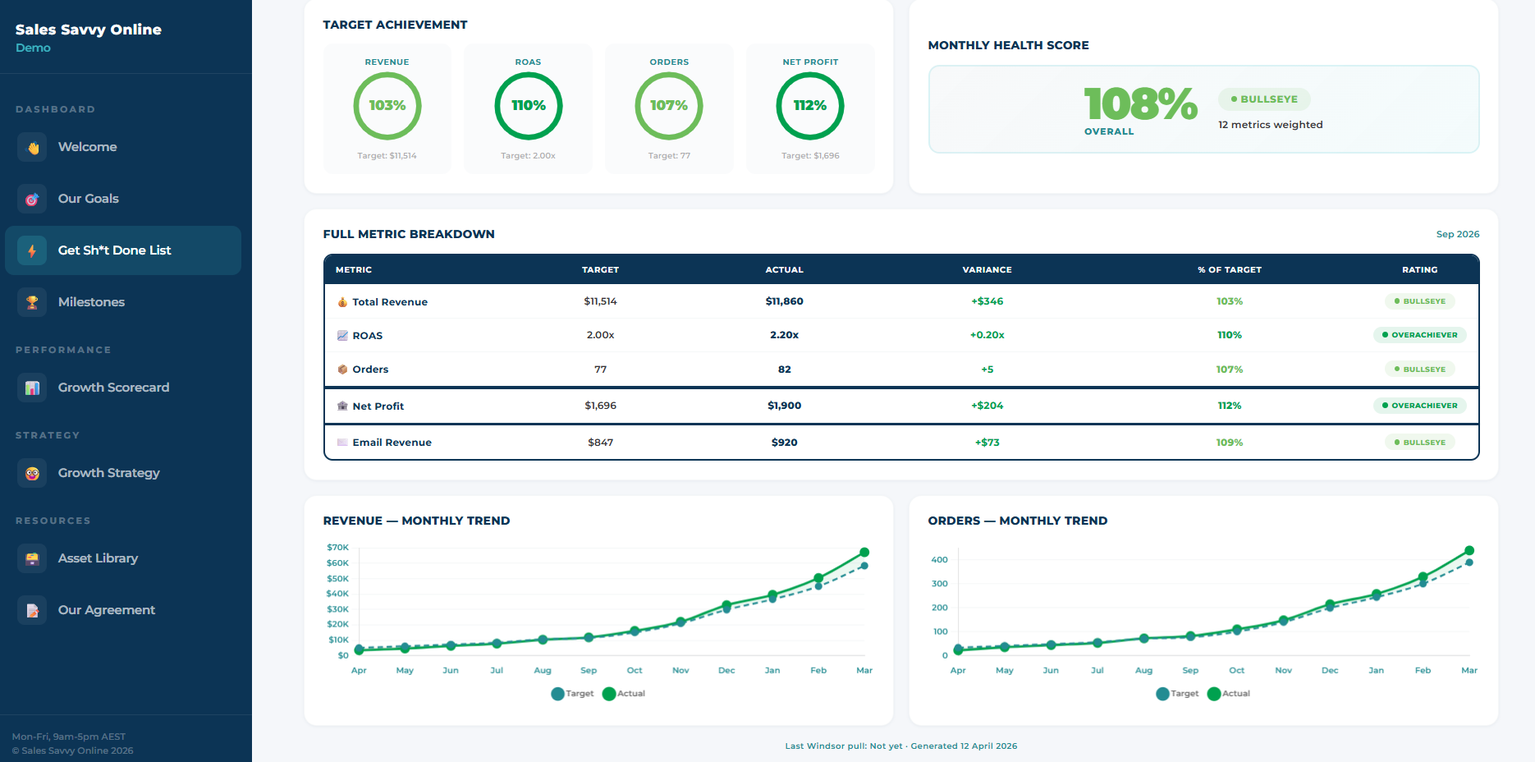Image resolution: width=1535 pixels, height=762 pixels.
Task: Click the Sales Savvy Online logo text
Action: click(x=87, y=30)
